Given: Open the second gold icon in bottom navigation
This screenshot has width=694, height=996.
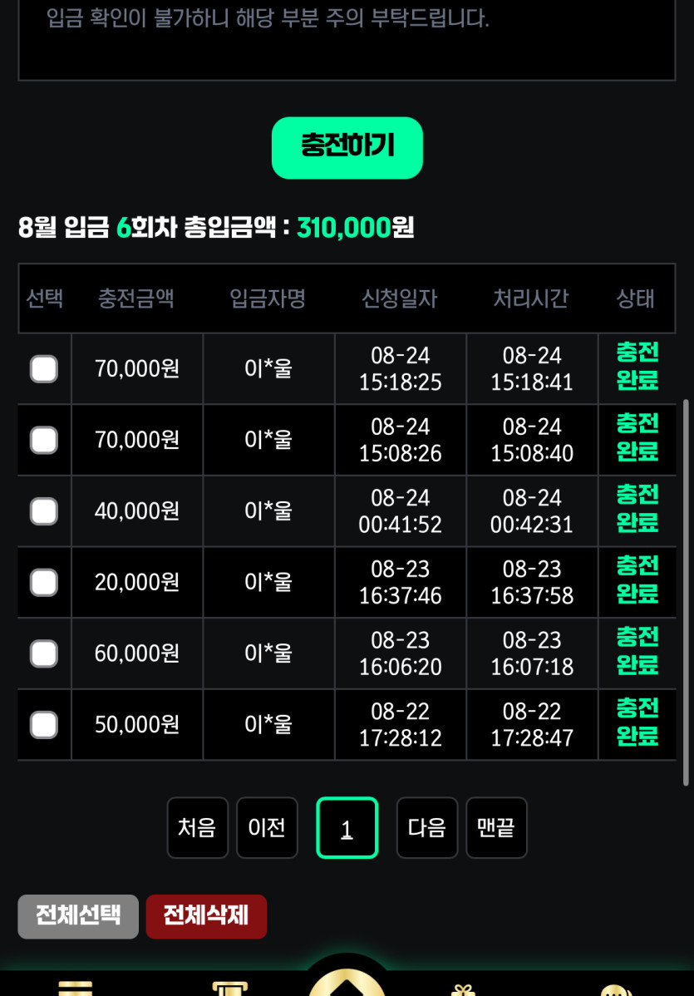Looking at the screenshot, I should (x=230, y=988).
